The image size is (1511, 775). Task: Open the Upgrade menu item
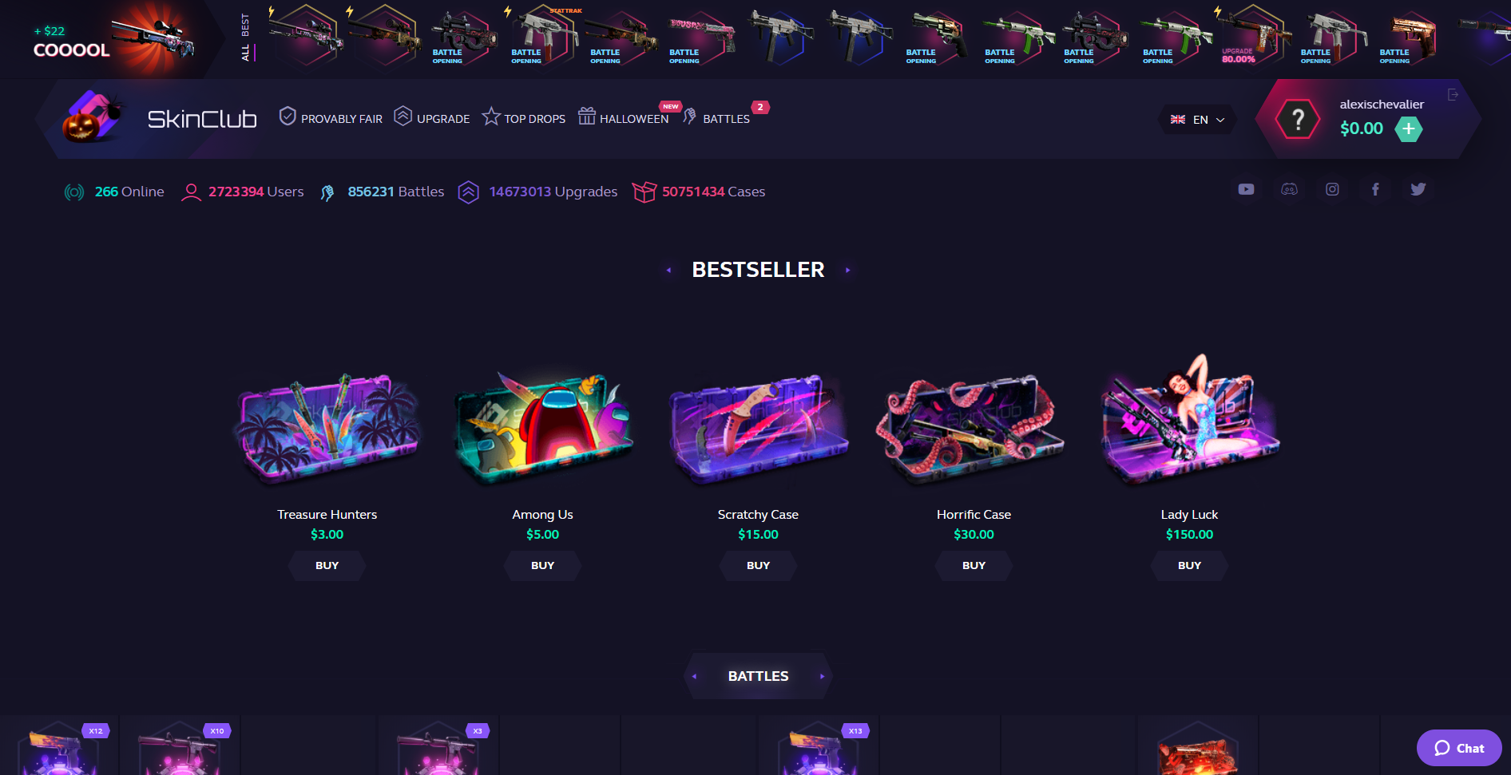[x=432, y=117]
